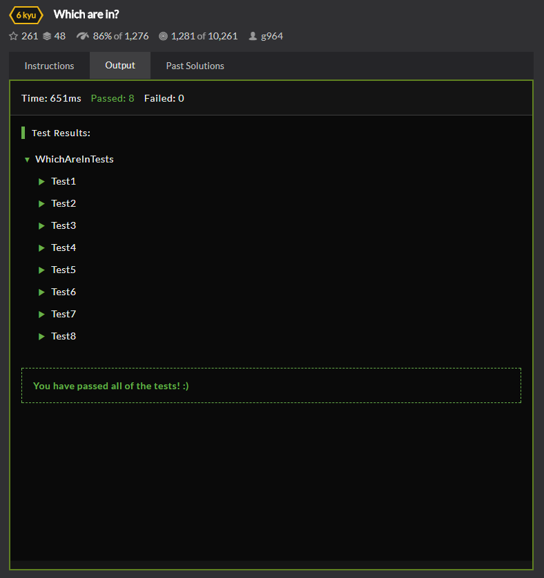The height and width of the screenshot is (578, 544).
Task: Click the 'Passed: 8' count
Action: pos(113,98)
